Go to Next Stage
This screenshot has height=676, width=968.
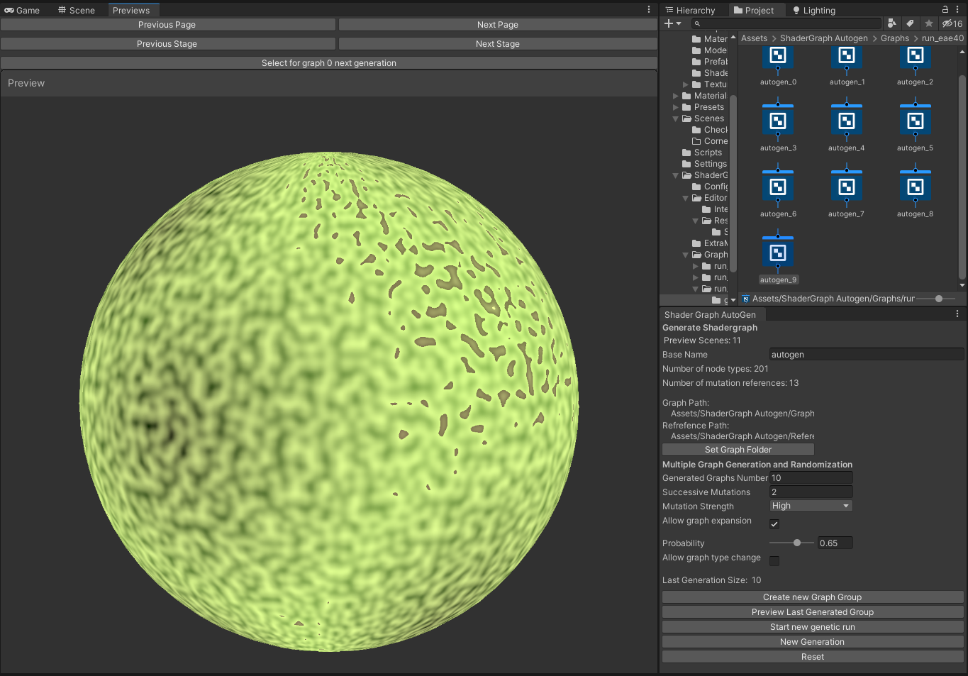point(498,43)
